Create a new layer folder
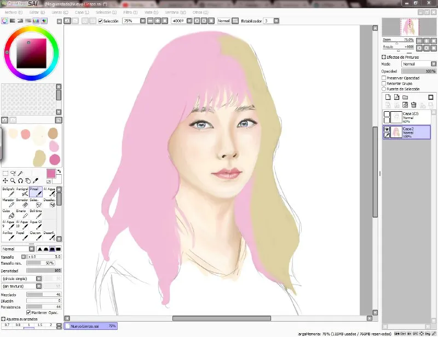 point(405,97)
